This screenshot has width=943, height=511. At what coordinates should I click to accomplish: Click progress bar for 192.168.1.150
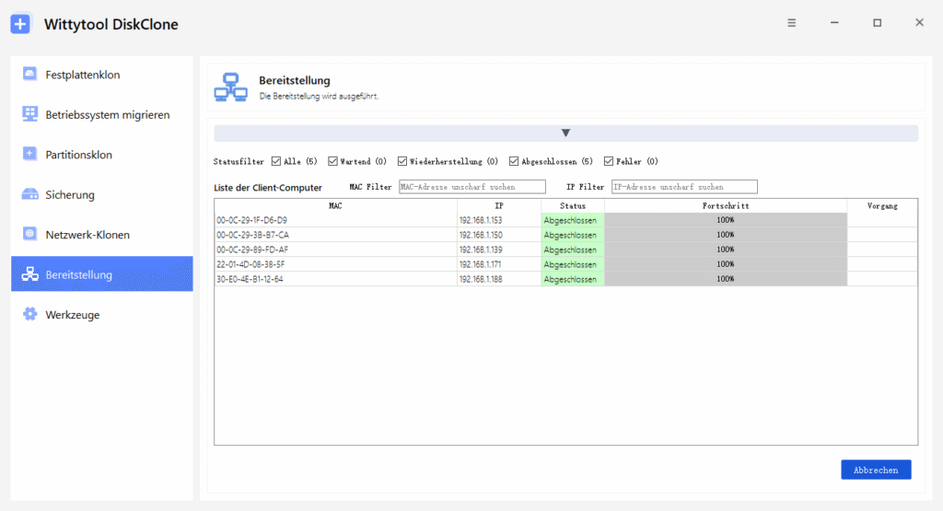click(x=726, y=235)
